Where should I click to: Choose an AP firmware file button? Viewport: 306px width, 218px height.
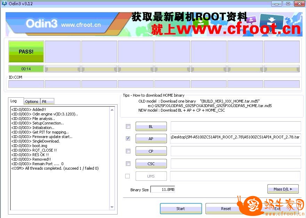(x=151, y=139)
